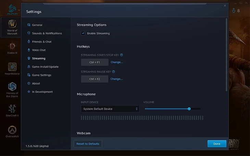The width and height of the screenshot is (250, 156).
Task: Click the microphone Volume slider handle
Action: [x=189, y=109]
